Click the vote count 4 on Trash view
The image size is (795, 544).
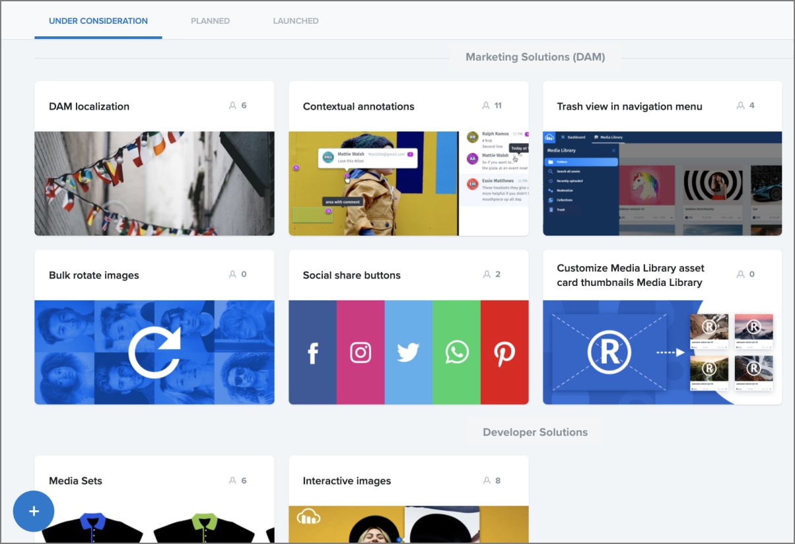click(x=752, y=106)
